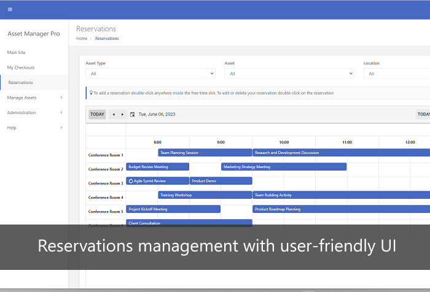Screen dimensions: 430x292
Task: Open Administration menu item
Action: coord(21,113)
